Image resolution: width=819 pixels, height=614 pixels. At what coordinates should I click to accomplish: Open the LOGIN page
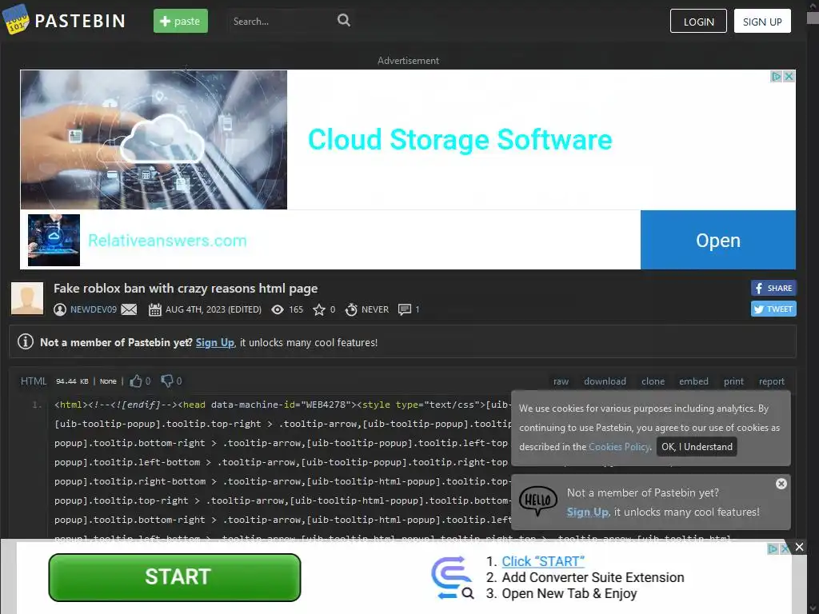698,22
